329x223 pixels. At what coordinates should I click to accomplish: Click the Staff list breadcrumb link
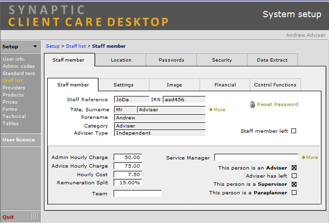click(76, 46)
